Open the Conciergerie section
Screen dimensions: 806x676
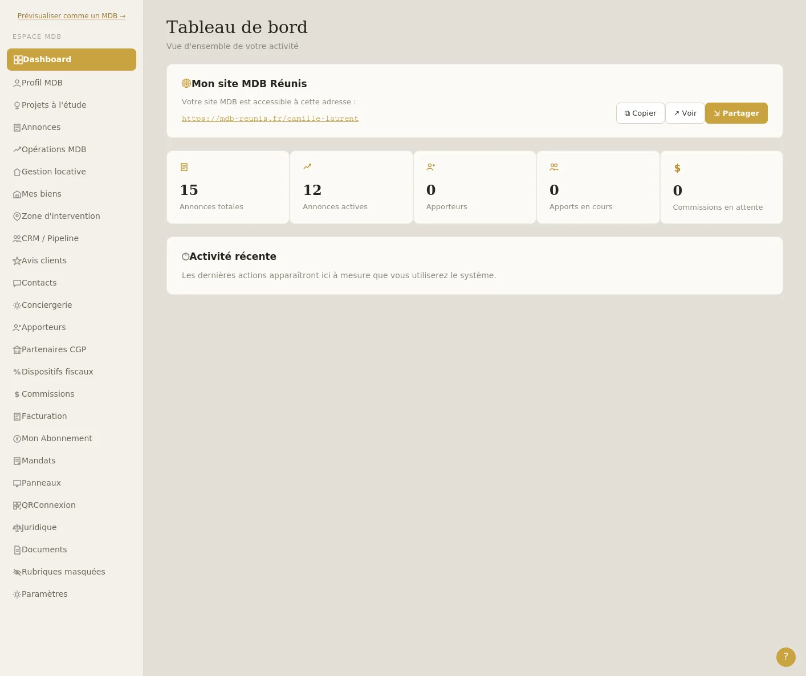click(71, 305)
